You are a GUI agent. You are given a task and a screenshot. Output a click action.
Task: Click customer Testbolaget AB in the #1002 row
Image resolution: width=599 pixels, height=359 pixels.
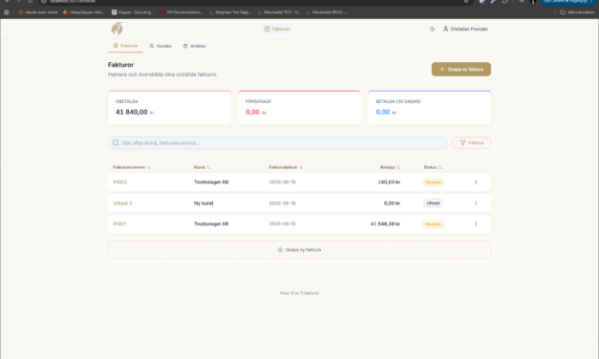coord(211,182)
